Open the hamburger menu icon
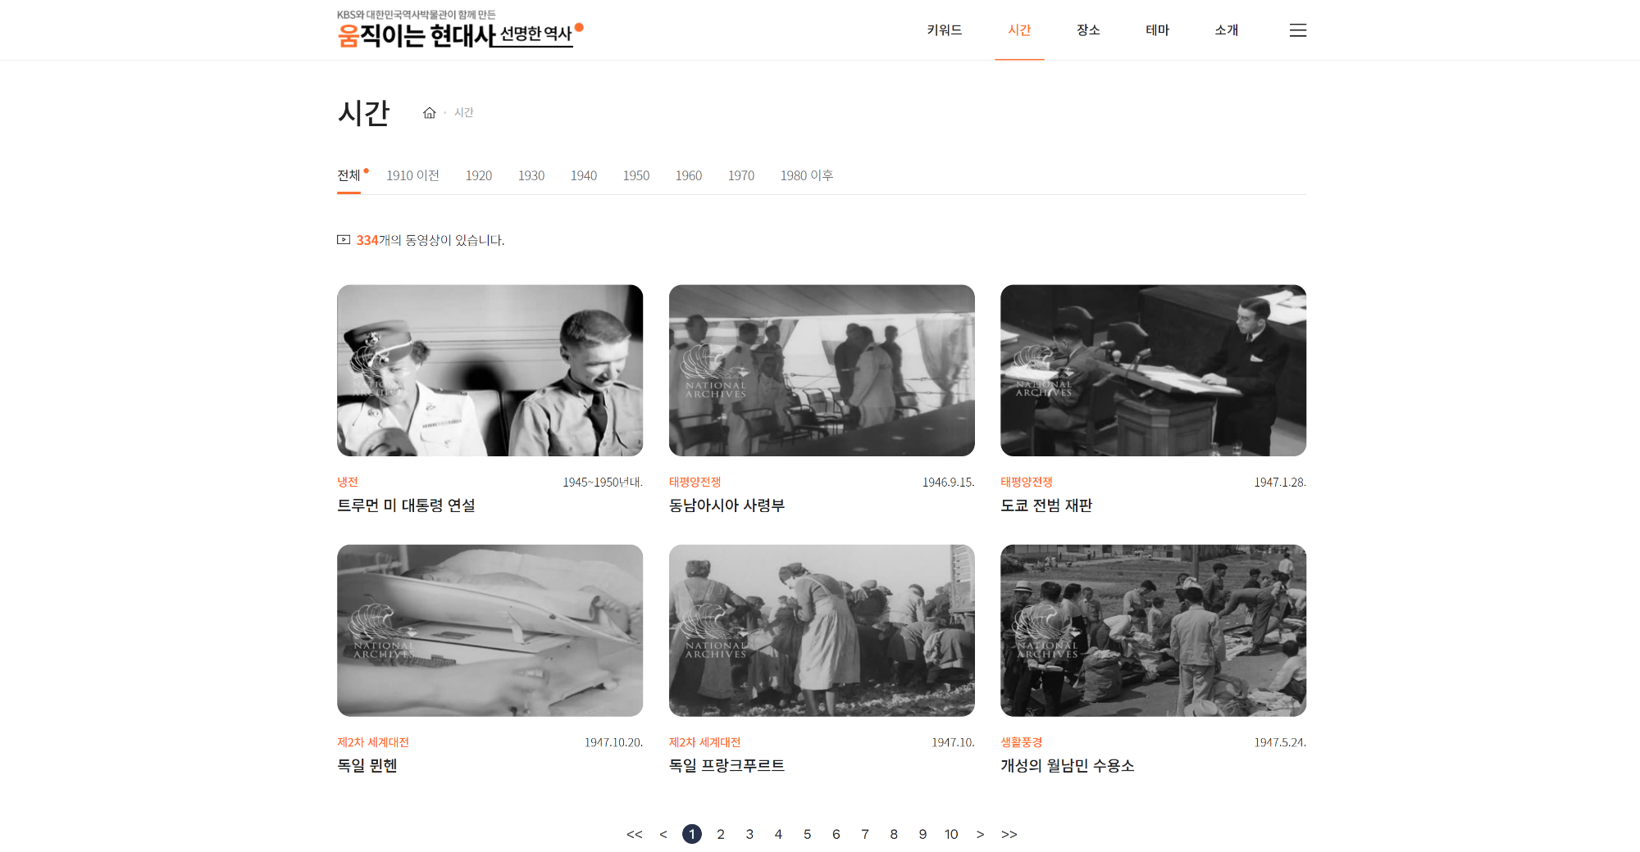Viewport: 1640px width, 852px height. [1297, 30]
